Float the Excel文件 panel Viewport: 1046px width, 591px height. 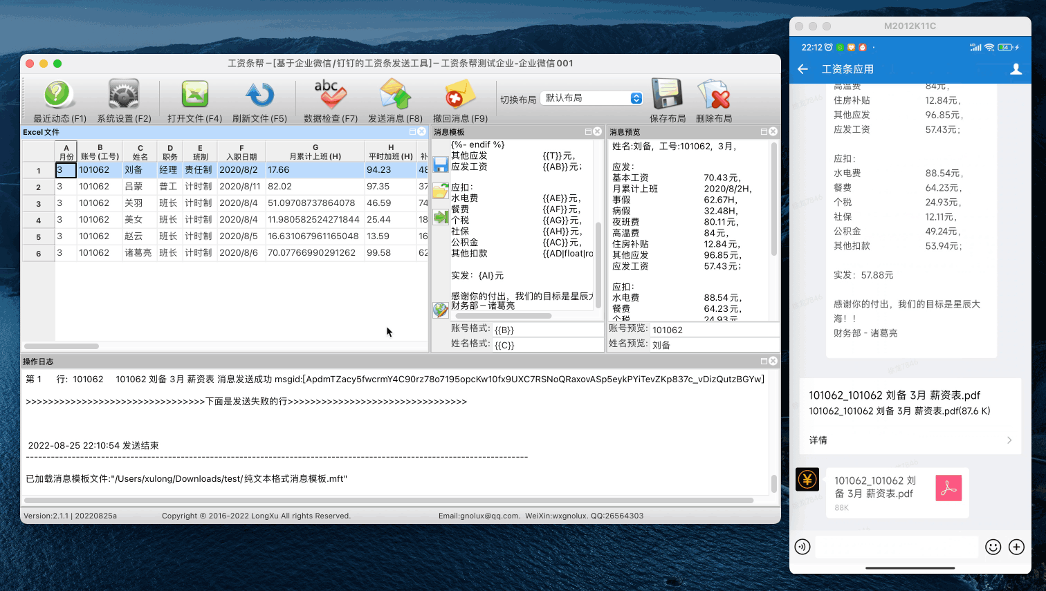[413, 131]
